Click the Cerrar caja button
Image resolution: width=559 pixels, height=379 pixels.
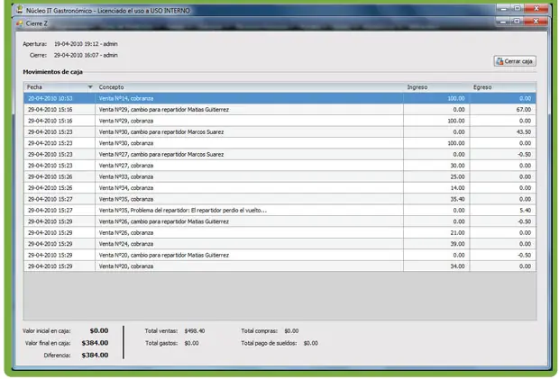[515, 61]
